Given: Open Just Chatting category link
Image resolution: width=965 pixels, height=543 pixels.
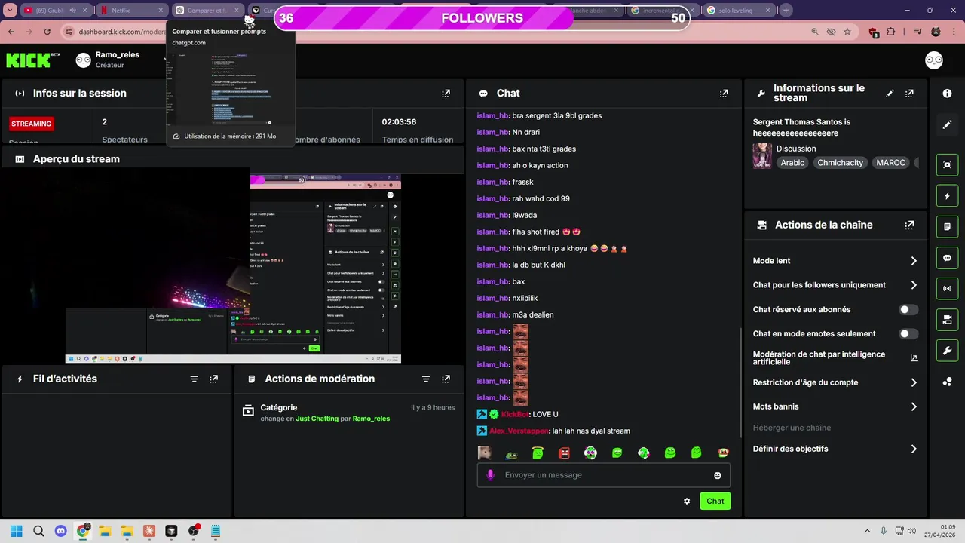Looking at the screenshot, I should (x=317, y=419).
